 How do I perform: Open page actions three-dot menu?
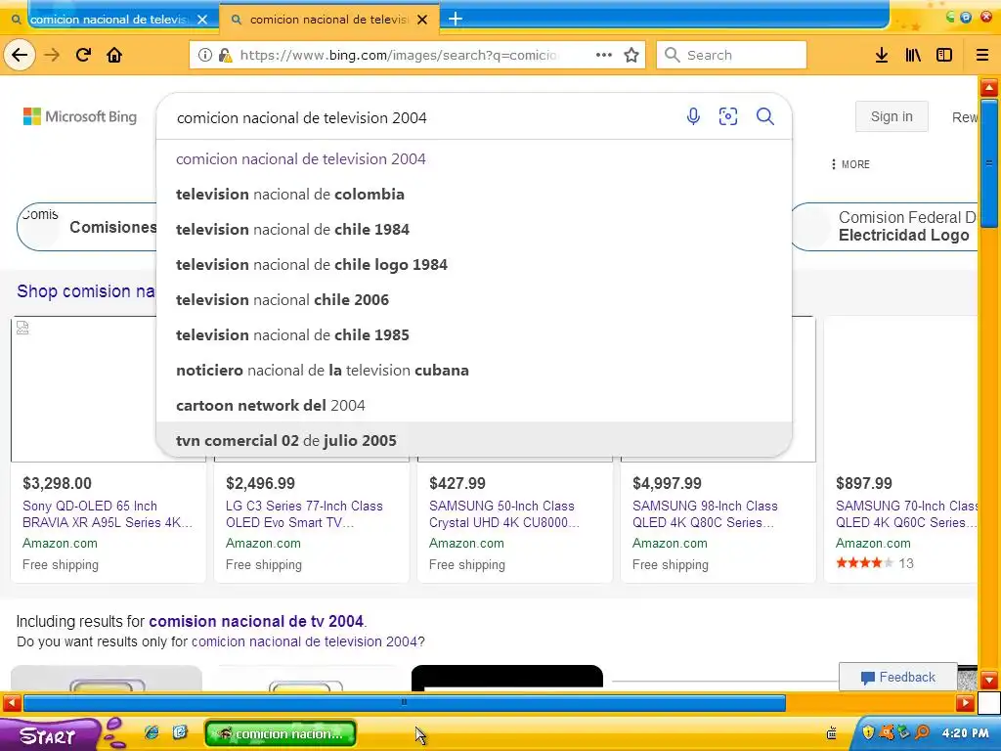(604, 55)
